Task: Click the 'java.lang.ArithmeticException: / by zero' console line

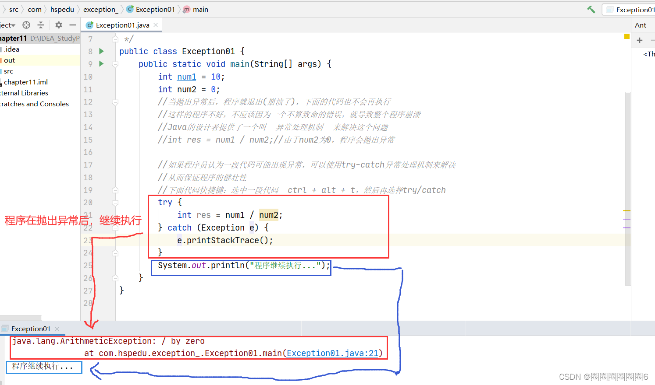Action: [108, 341]
